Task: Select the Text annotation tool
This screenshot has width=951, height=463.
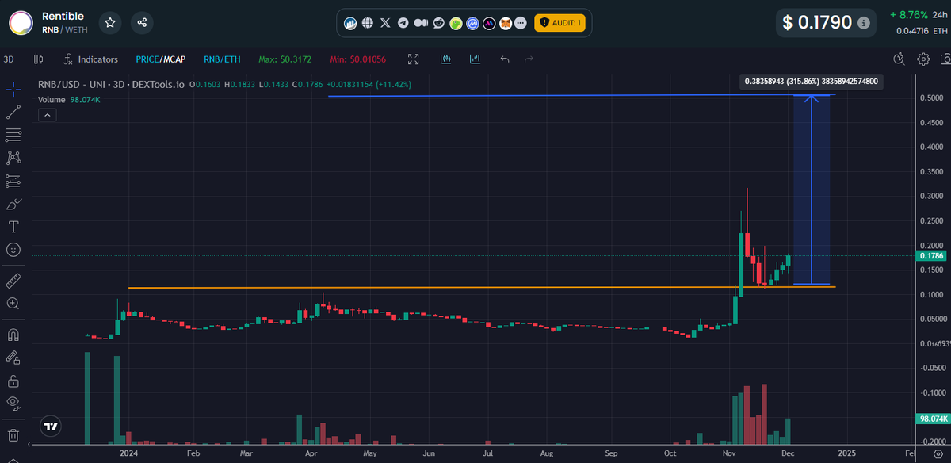Action: [13, 227]
